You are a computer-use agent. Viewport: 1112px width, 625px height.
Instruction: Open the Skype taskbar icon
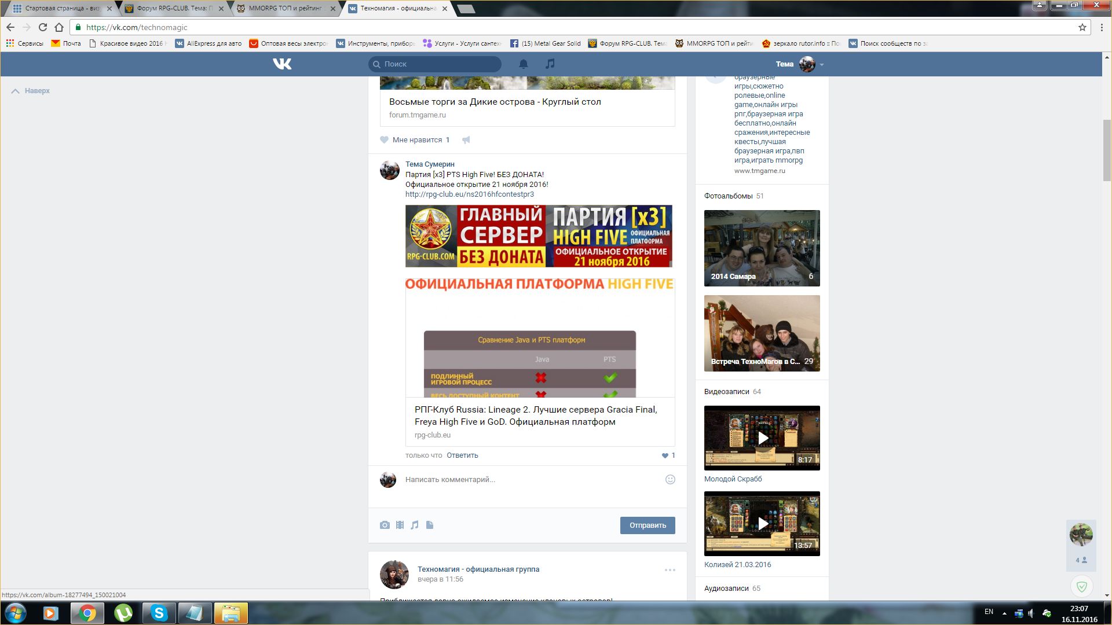pyautogui.click(x=159, y=613)
